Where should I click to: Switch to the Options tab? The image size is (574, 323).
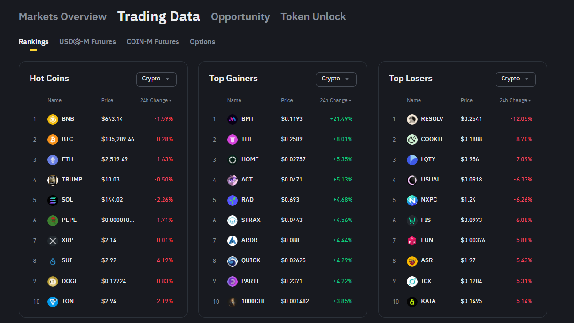(x=202, y=42)
